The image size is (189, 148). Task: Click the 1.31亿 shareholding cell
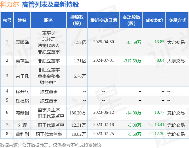(x=80, y=61)
